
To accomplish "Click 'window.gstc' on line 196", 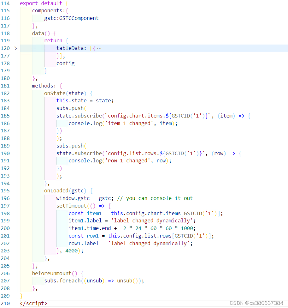I will click(73, 198).
